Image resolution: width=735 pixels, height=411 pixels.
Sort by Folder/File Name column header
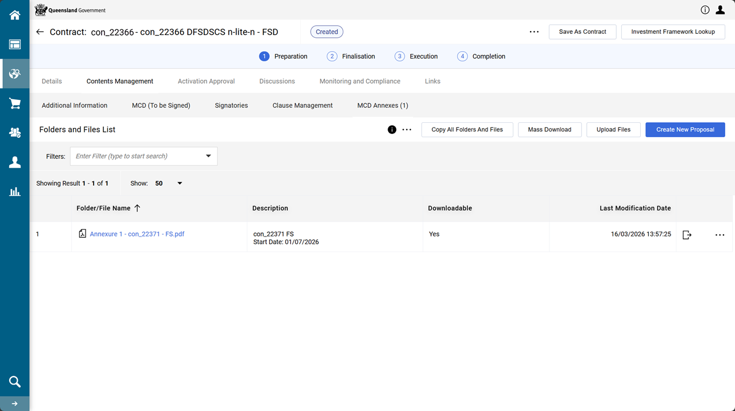103,208
